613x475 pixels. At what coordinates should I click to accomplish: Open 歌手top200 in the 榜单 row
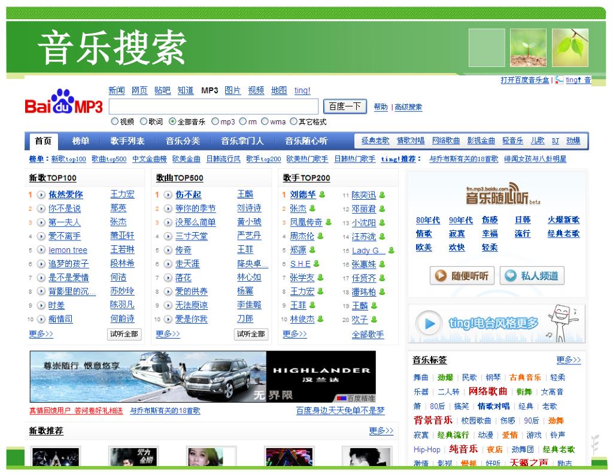click(263, 159)
